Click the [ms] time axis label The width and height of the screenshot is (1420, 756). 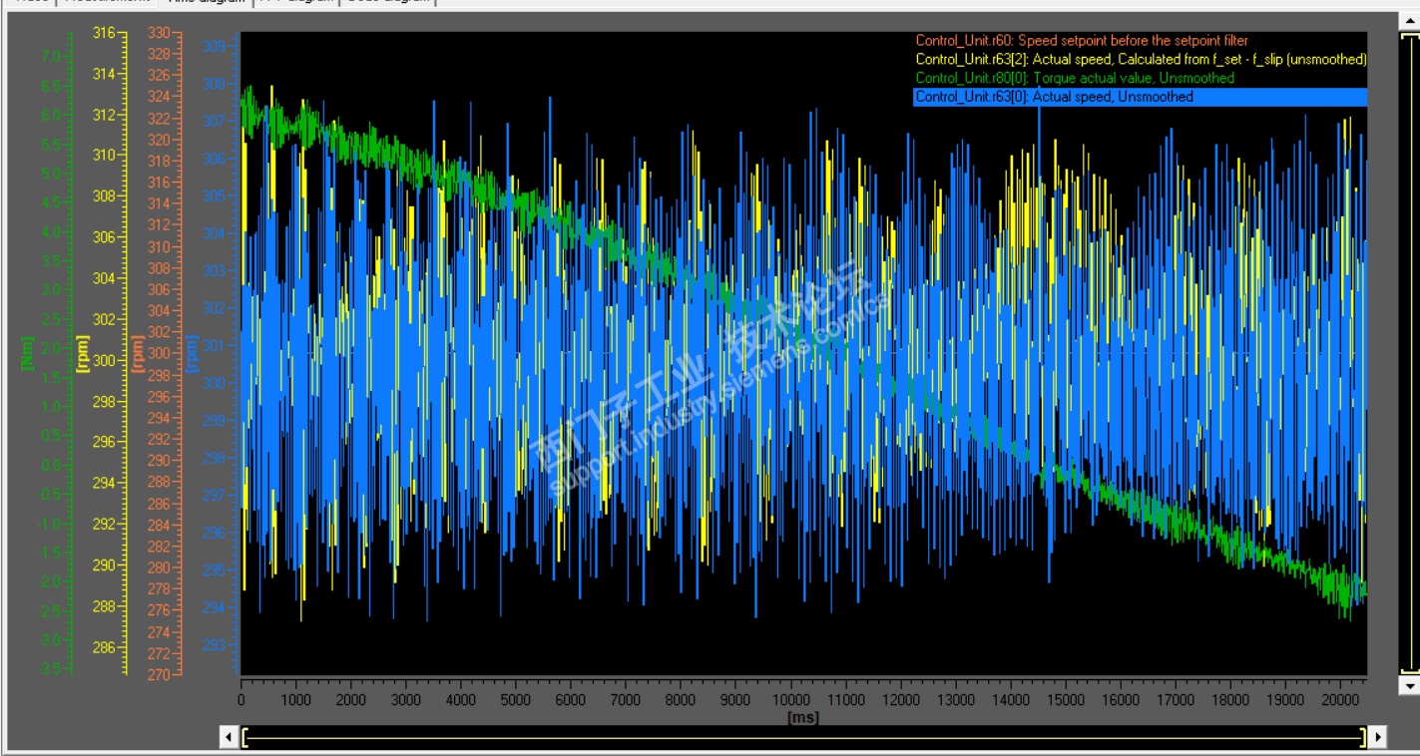point(802,717)
